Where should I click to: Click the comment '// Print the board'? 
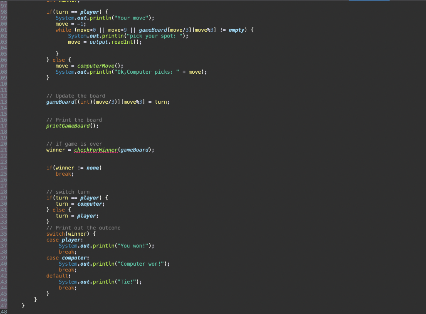74,120
